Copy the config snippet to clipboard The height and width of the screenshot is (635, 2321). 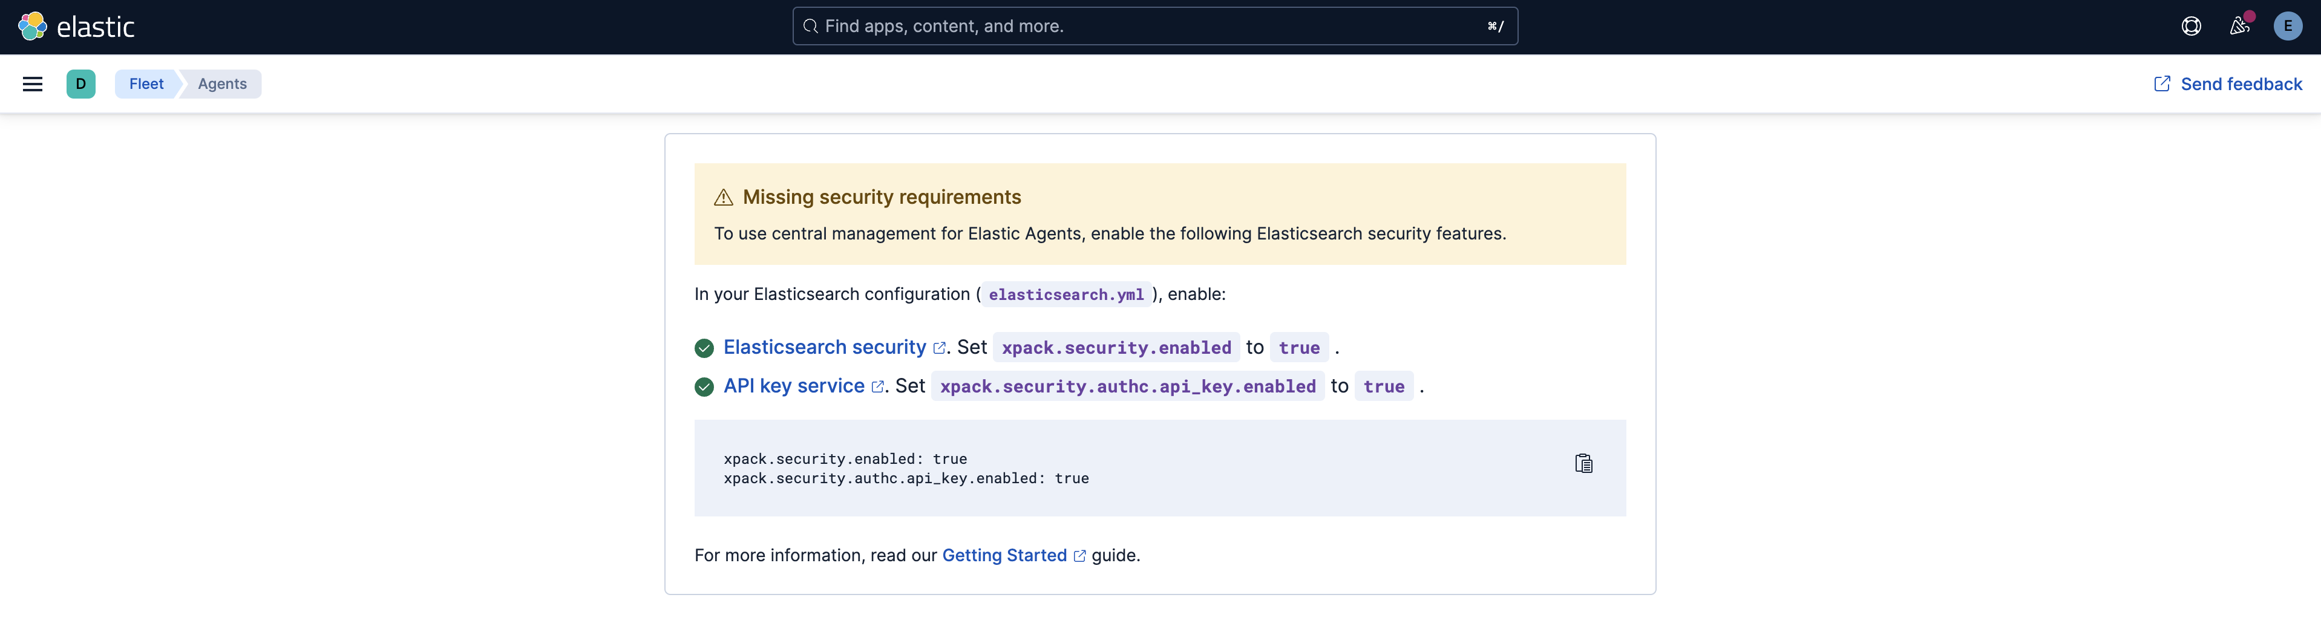(x=1583, y=464)
